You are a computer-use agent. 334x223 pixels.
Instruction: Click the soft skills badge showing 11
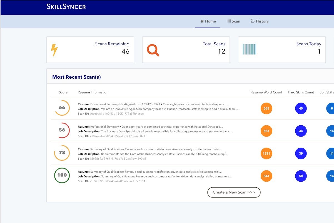point(330,153)
